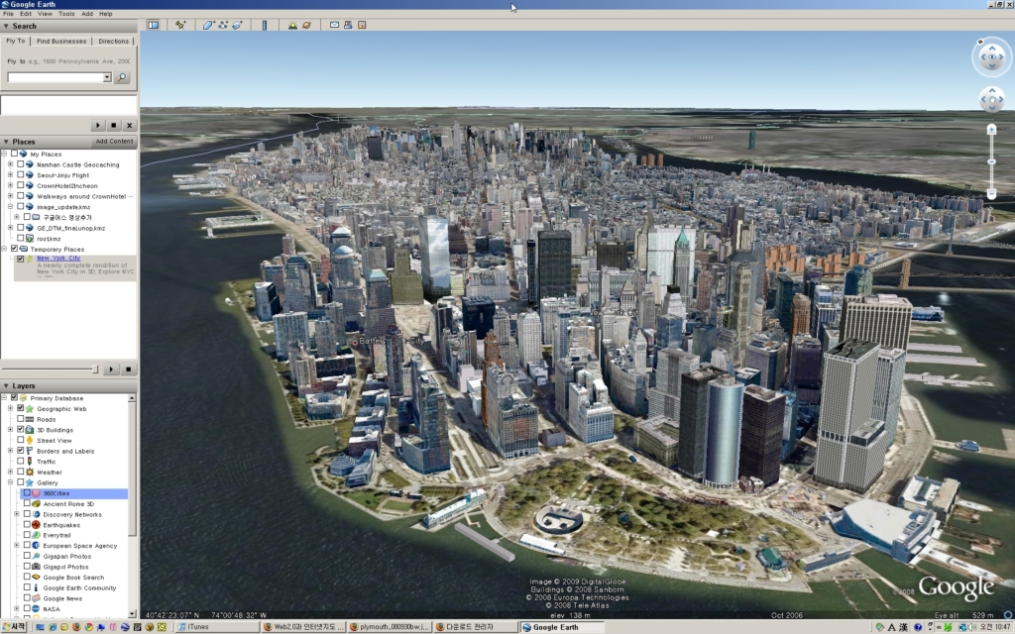
Task: Click the Google Earth Community info icon
Action: click(37, 588)
